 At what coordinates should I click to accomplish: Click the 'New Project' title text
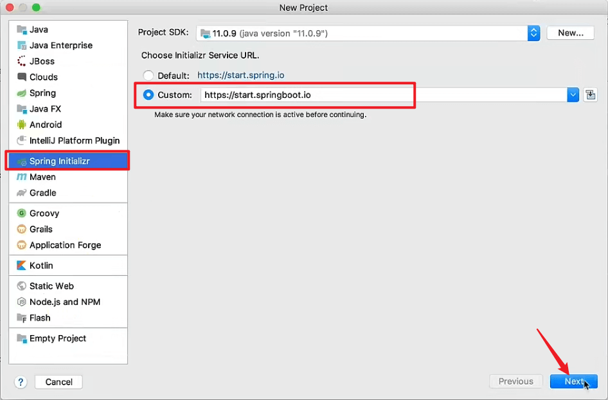(303, 8)
